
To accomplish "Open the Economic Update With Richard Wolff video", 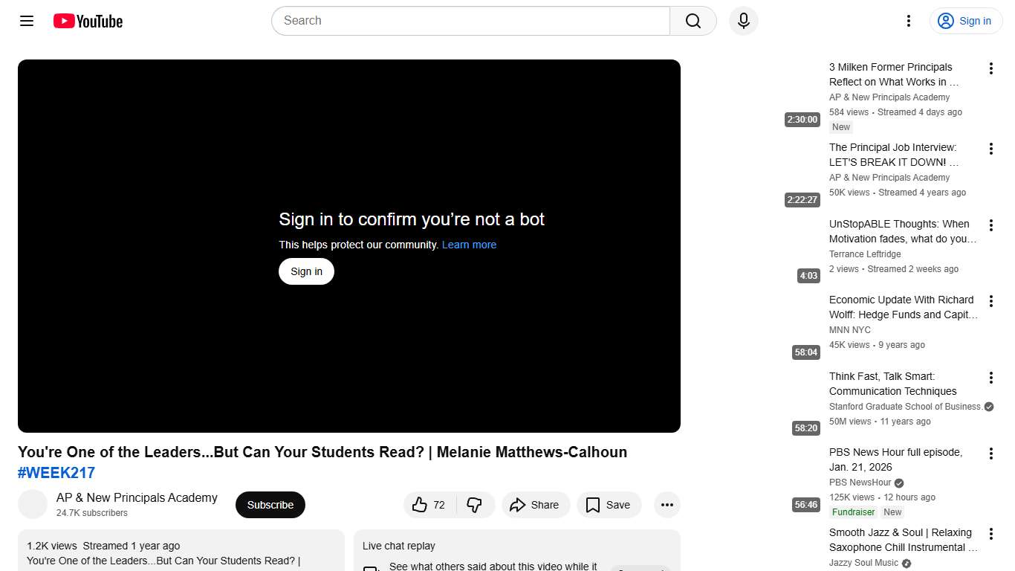I will tap(901, 307).
